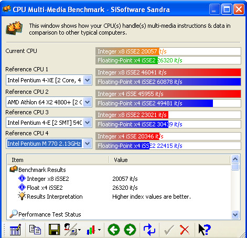Click Current CPU green Floating-Point 26320 bar
The image size is (247, 238).
click(x=168, y=60)
